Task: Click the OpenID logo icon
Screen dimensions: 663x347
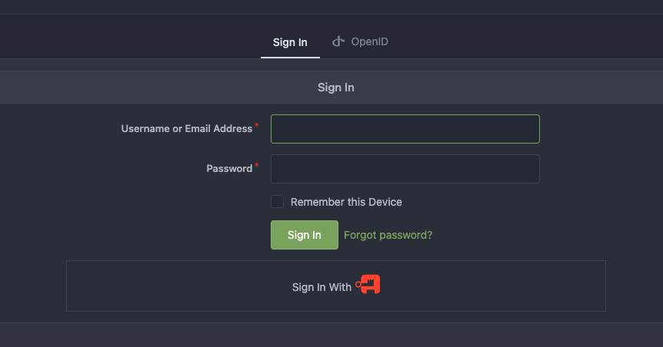Action: (x=338, y=41)
